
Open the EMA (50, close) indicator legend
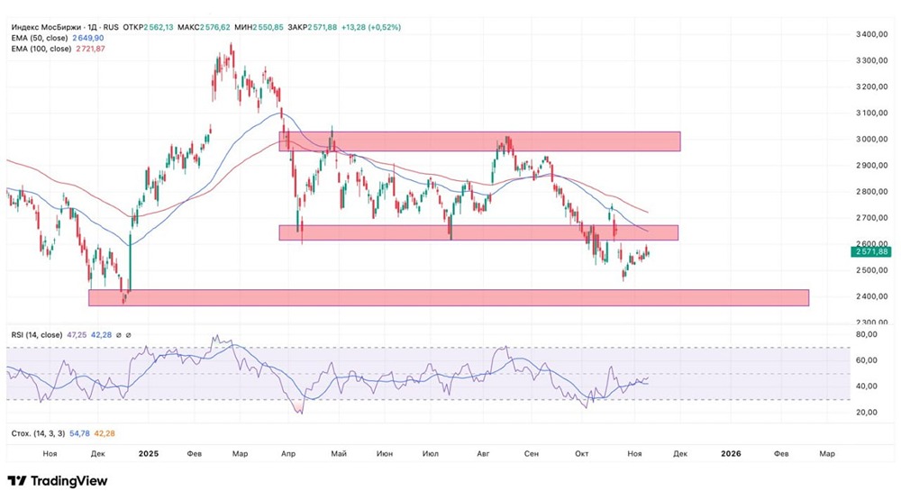click(x=40, y=38)
